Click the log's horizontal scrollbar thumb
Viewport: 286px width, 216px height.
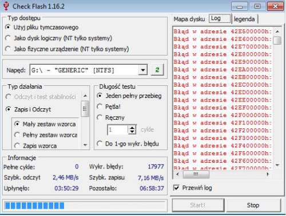(196, 174)
